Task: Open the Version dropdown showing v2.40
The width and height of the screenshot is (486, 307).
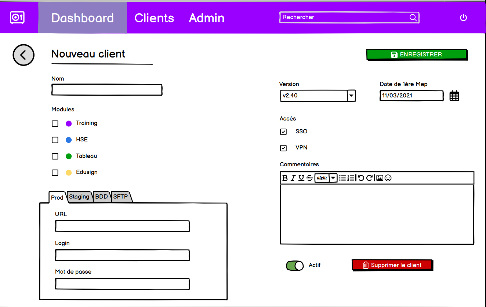Action: point(351,96)
